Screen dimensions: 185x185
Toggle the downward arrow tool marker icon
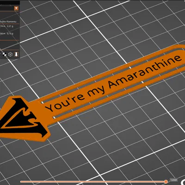point(16,55)
